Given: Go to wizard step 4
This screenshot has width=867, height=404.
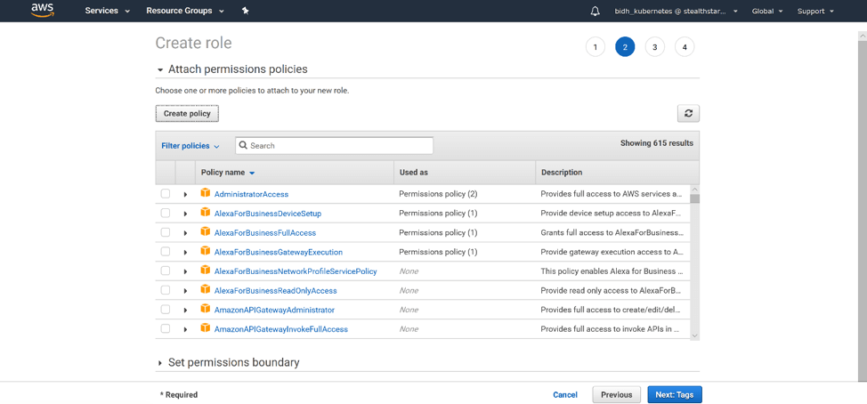Looking at the screenshot, I should click(685, 47).
